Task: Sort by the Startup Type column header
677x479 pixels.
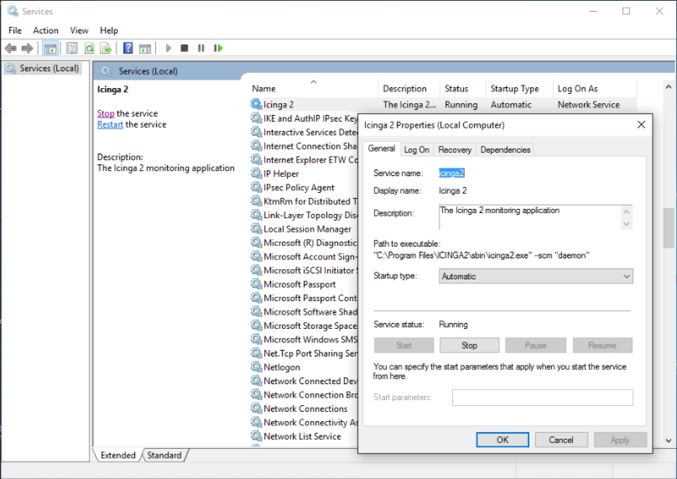Action: 519,89
